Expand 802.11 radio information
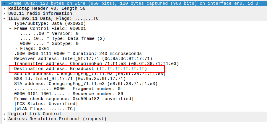 (5, 13)
